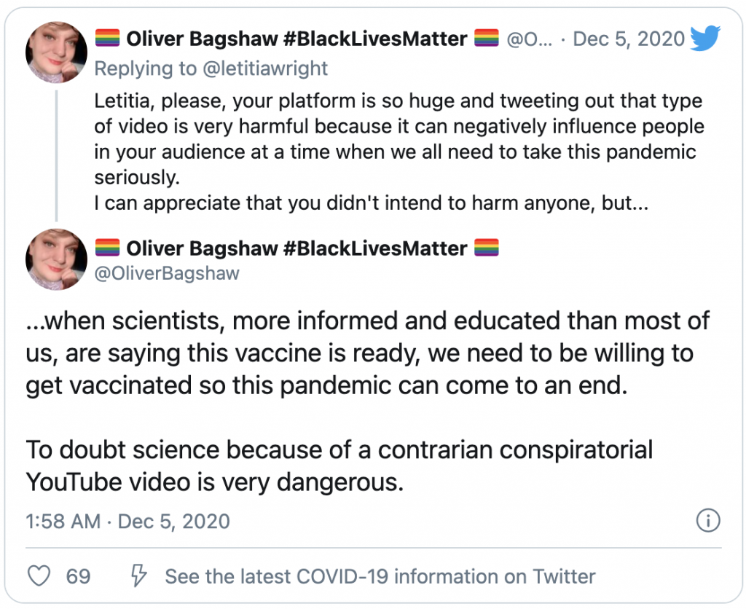746x609 pixels.
Task: Click the display name above the @OliverBagshaw handle
Action: pyautogui.click(x=297, y=248)
